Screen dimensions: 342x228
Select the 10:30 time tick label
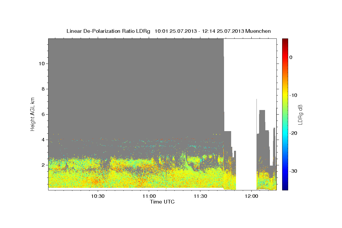(x=98, y=196)
